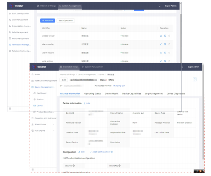Expand the Alarm Center sidebar menu
This screenshot has height=176, width=211.
point(53,124)
